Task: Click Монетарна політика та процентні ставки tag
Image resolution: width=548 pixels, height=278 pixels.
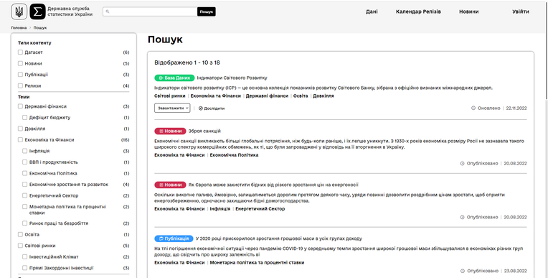Action: click(x=257, y=262)
